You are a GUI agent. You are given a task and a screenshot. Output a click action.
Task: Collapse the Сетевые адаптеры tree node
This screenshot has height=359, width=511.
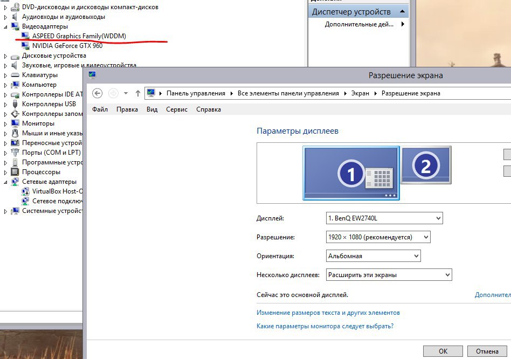(x=5, y=182)
